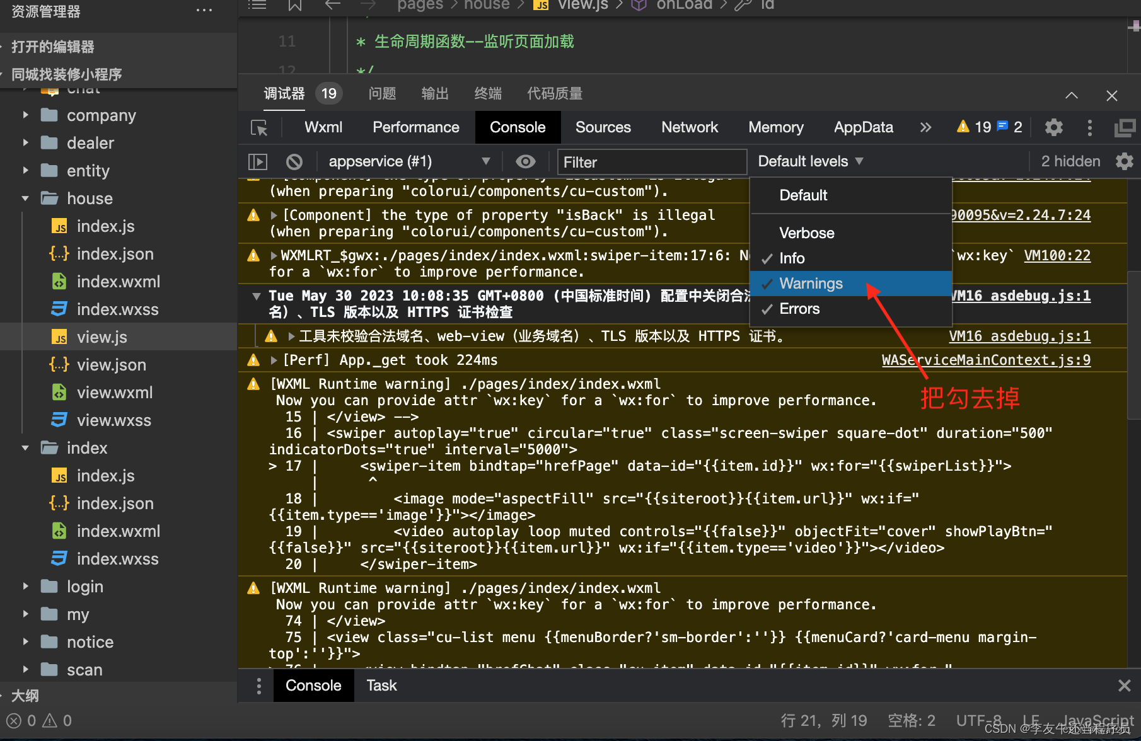
Task: Expand the scan folder
Action: point(25,670)
